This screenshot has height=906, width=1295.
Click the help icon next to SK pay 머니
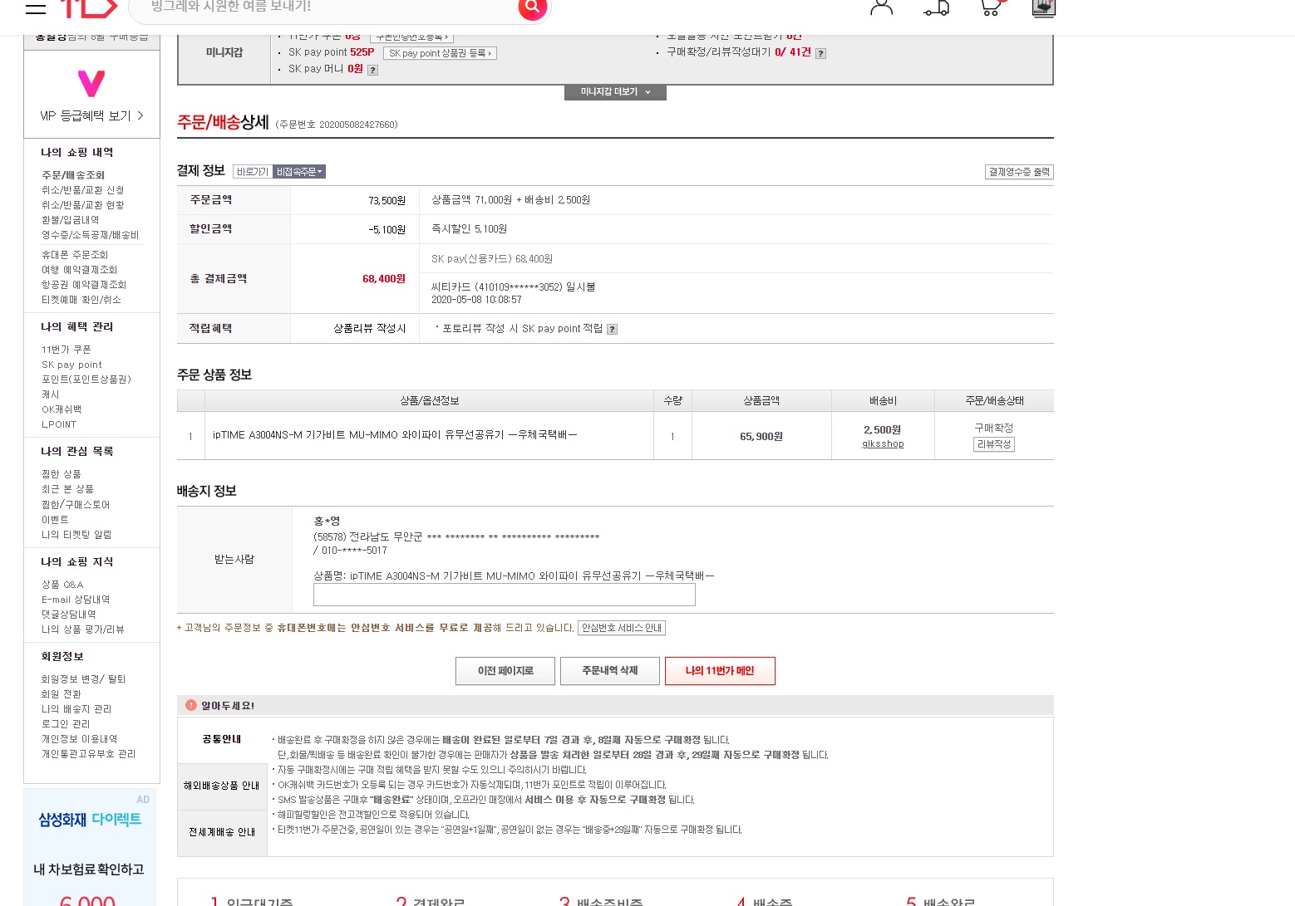point(372,70)
